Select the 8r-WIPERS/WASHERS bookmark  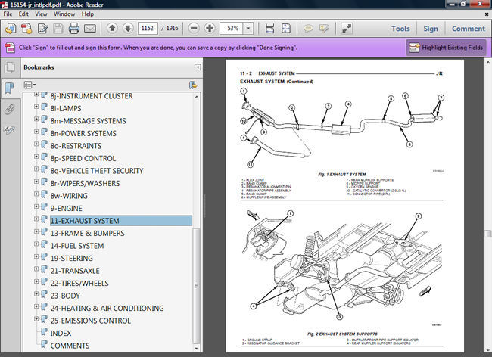coord(85,183)
